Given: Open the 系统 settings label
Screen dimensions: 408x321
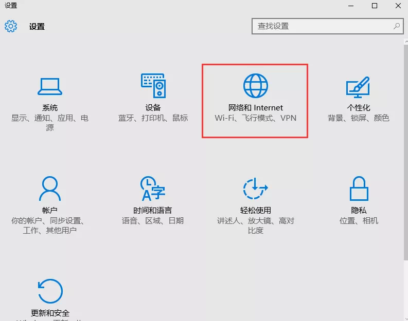Looking at the screenshot, I should click(50, 108).
